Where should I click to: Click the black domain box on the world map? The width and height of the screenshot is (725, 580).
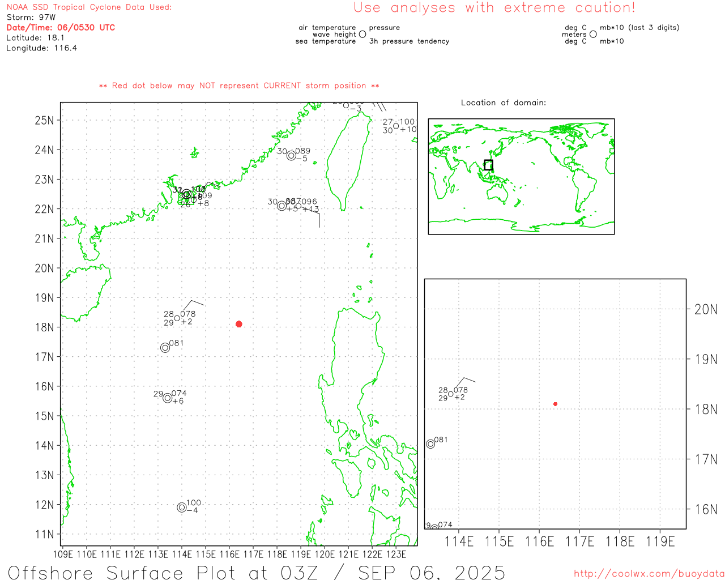tap(488, 165)
